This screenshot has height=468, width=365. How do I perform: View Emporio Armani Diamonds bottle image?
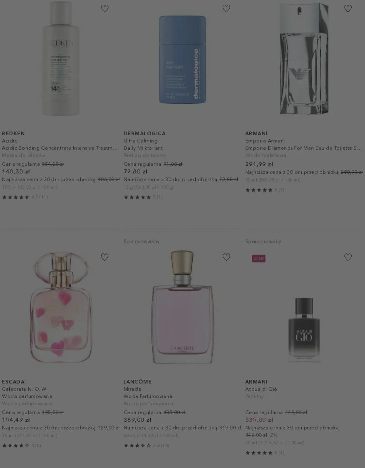pyautogui.click(x=304, y=58)
